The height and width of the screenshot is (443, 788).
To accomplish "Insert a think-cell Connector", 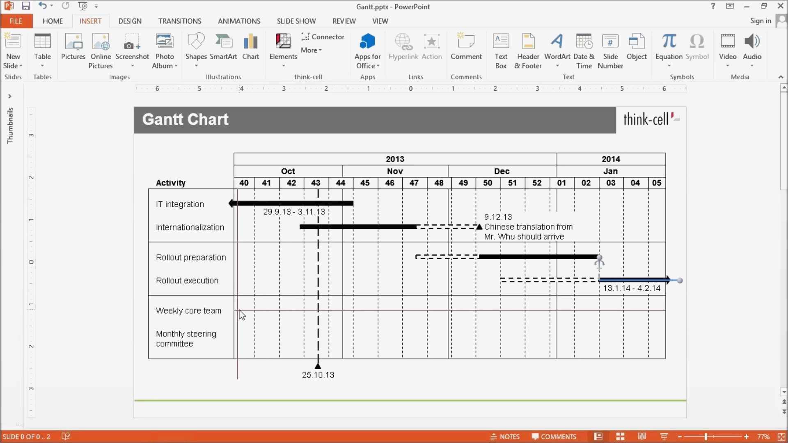I will pyautogui.click(x=323, y=37).
